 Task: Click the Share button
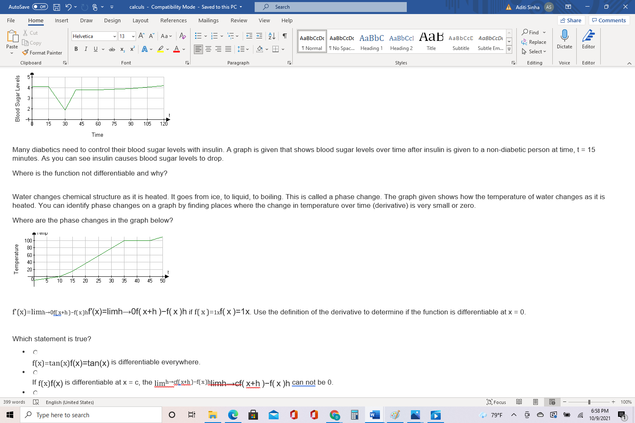(x=571, y=20)
